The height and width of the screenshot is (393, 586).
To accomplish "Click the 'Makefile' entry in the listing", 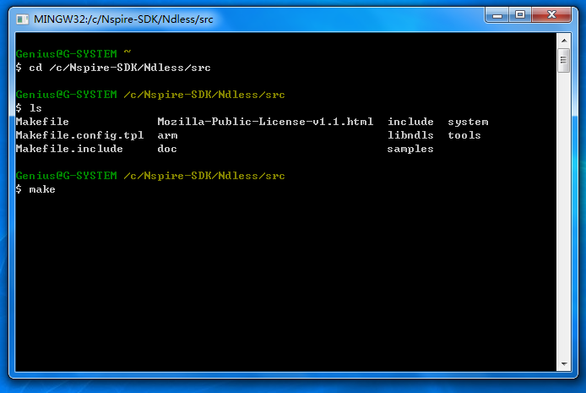I will coord(42,122).
